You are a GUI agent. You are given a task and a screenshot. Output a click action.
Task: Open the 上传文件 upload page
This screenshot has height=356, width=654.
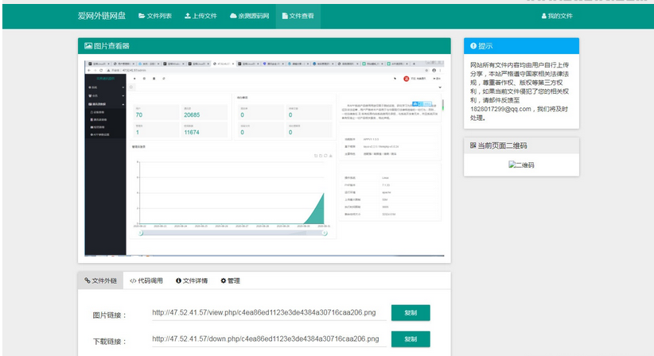click(x=200, y=16)
